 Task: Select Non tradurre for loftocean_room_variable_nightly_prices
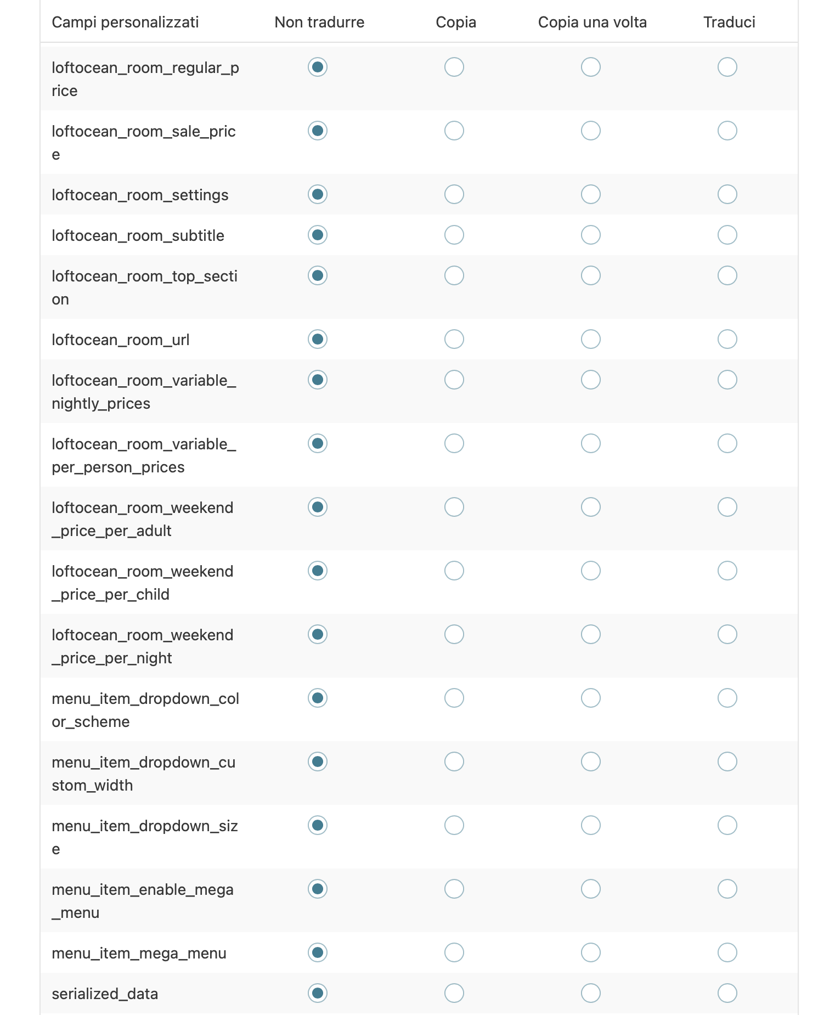click(x=318, y=380)
